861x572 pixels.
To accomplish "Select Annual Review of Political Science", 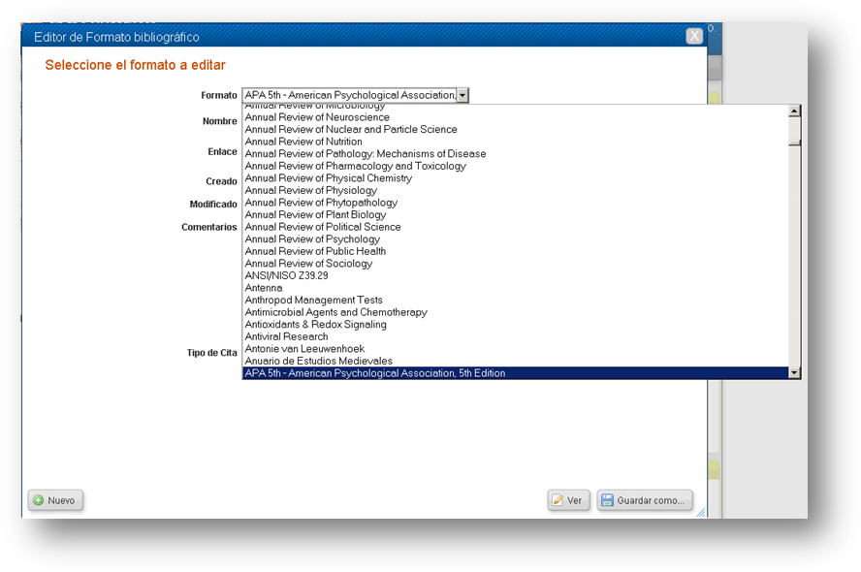I will click(x=516, y=227).
